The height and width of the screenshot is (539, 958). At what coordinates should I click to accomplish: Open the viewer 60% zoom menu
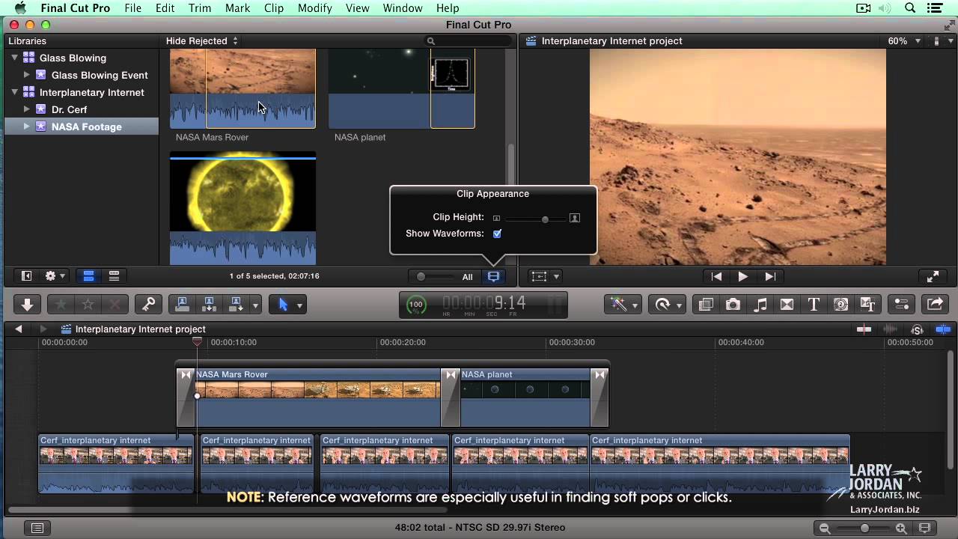point(904,41)
